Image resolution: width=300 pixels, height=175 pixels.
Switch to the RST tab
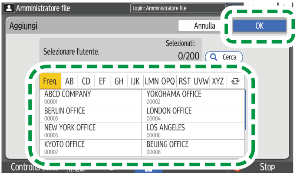tap(185, 81)
